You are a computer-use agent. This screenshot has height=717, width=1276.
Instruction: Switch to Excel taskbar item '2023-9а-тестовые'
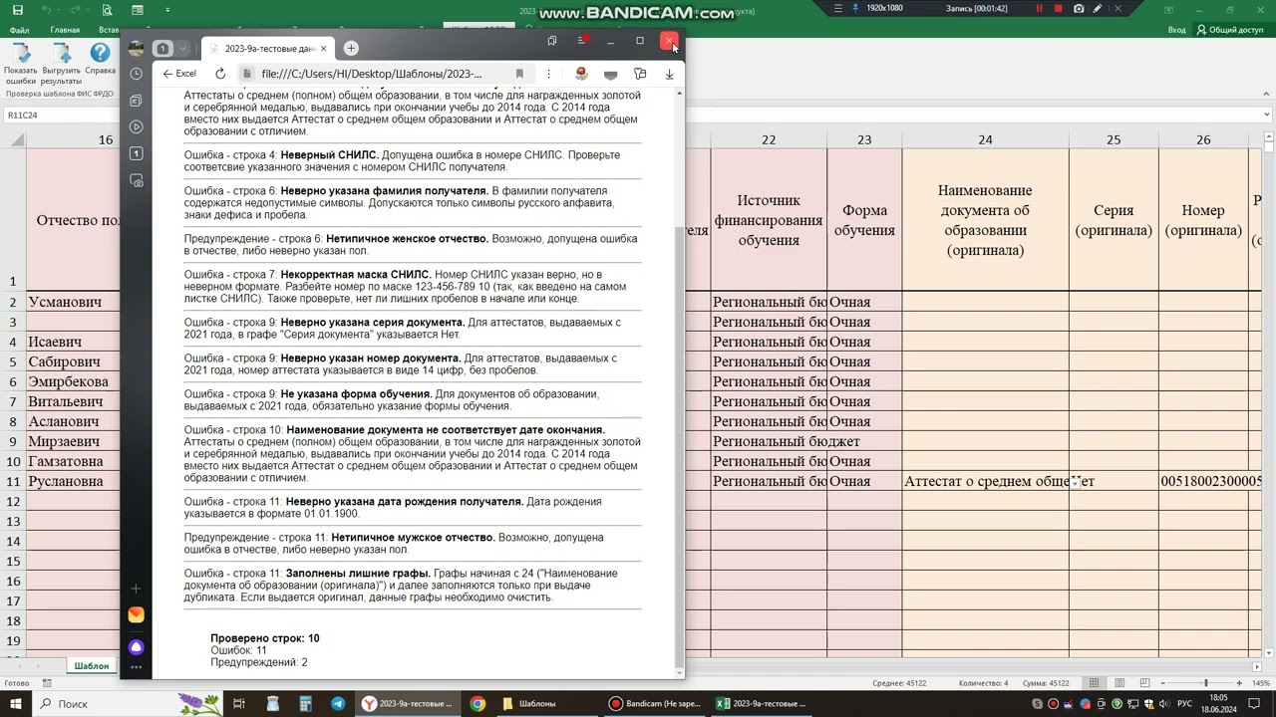point(761,704)
